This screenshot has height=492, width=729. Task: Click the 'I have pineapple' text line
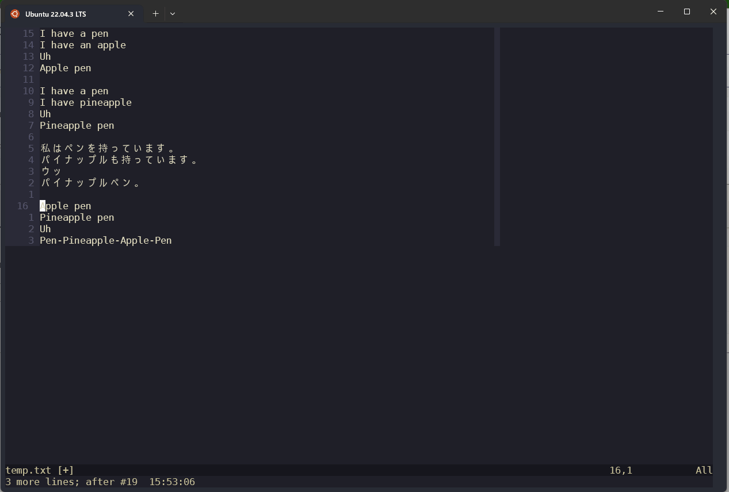[86, 102]
